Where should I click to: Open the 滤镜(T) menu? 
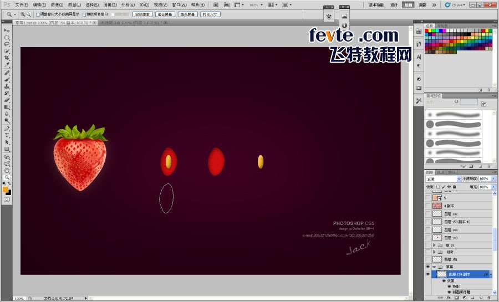pyautogui.click(x=110, y=5)
